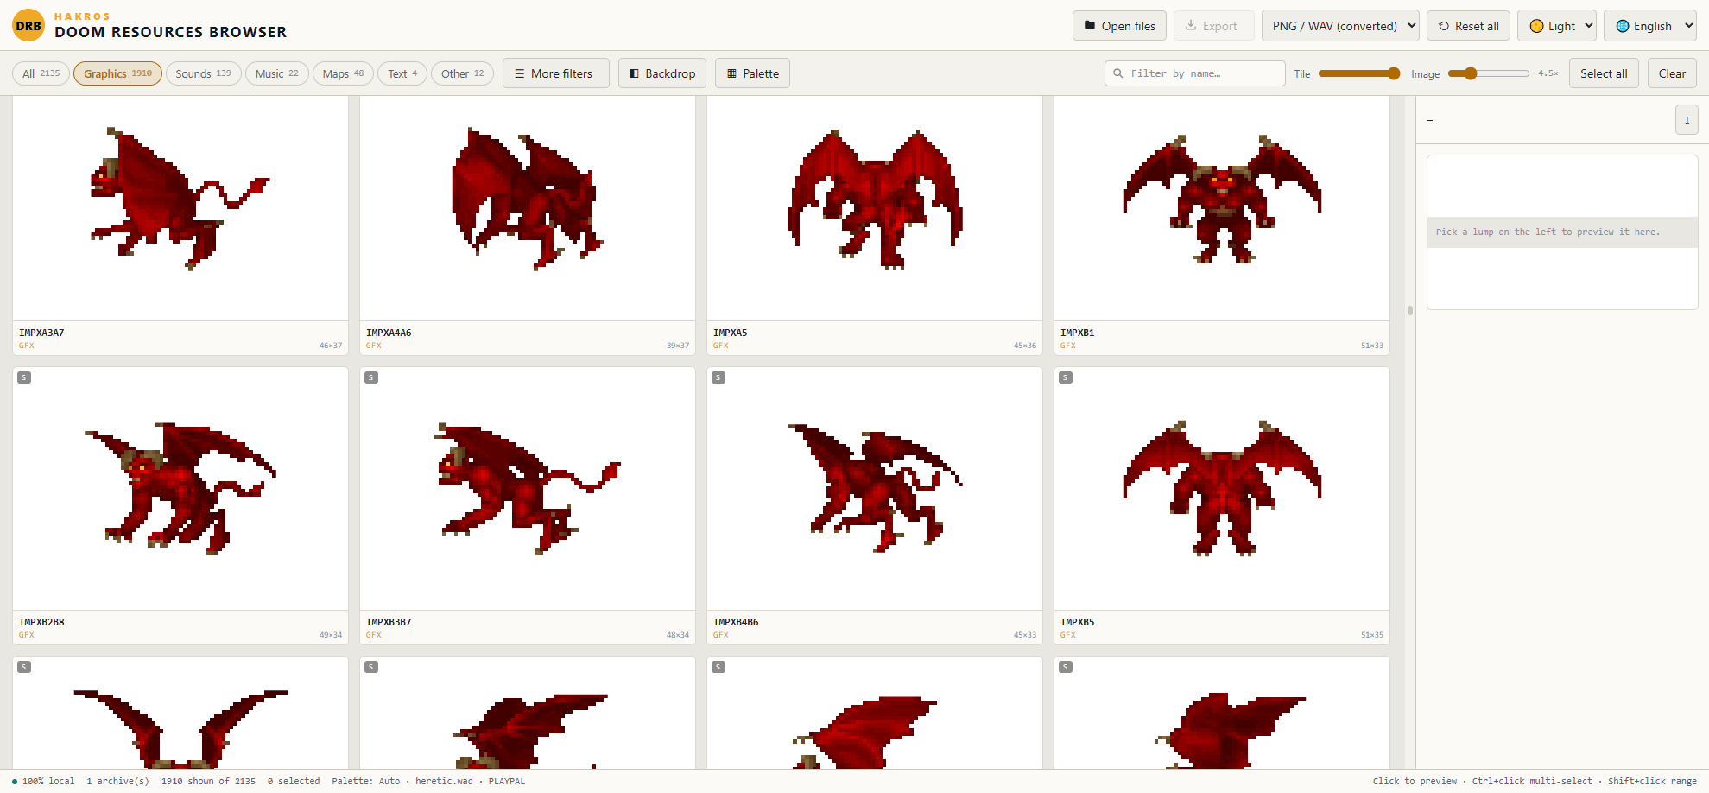This screenshot has height=793, width=1709.
Task: Select the IMPXB4B6 sprite tile
Action: point(875,505)
